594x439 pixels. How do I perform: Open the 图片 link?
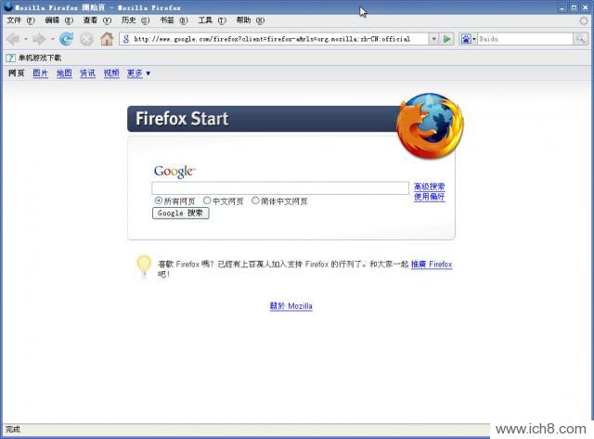41,73
